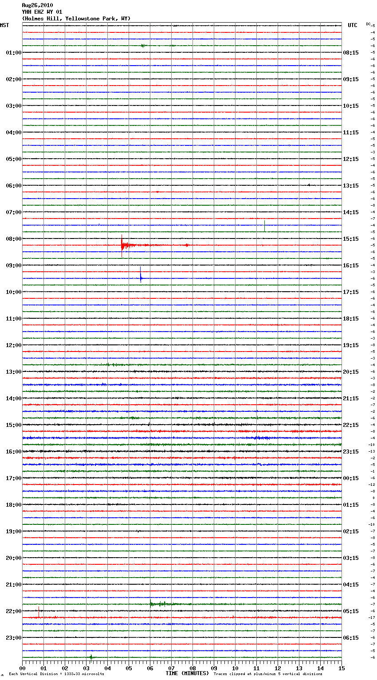
Task: Click the small green event on the last trace
Action: pos(91,657)
